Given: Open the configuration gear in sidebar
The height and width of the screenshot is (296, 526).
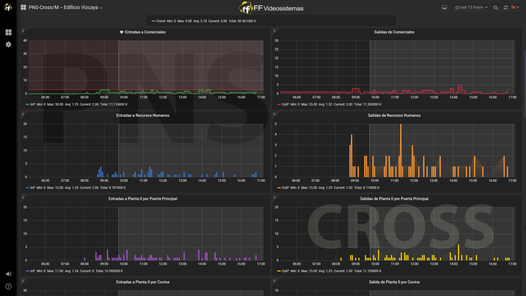Looking at the screenshot, I should click(x=8, y=44).
